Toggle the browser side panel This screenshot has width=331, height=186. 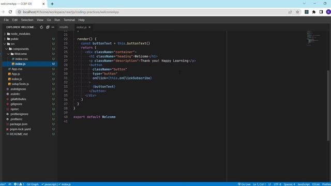[x=321, y=12]
